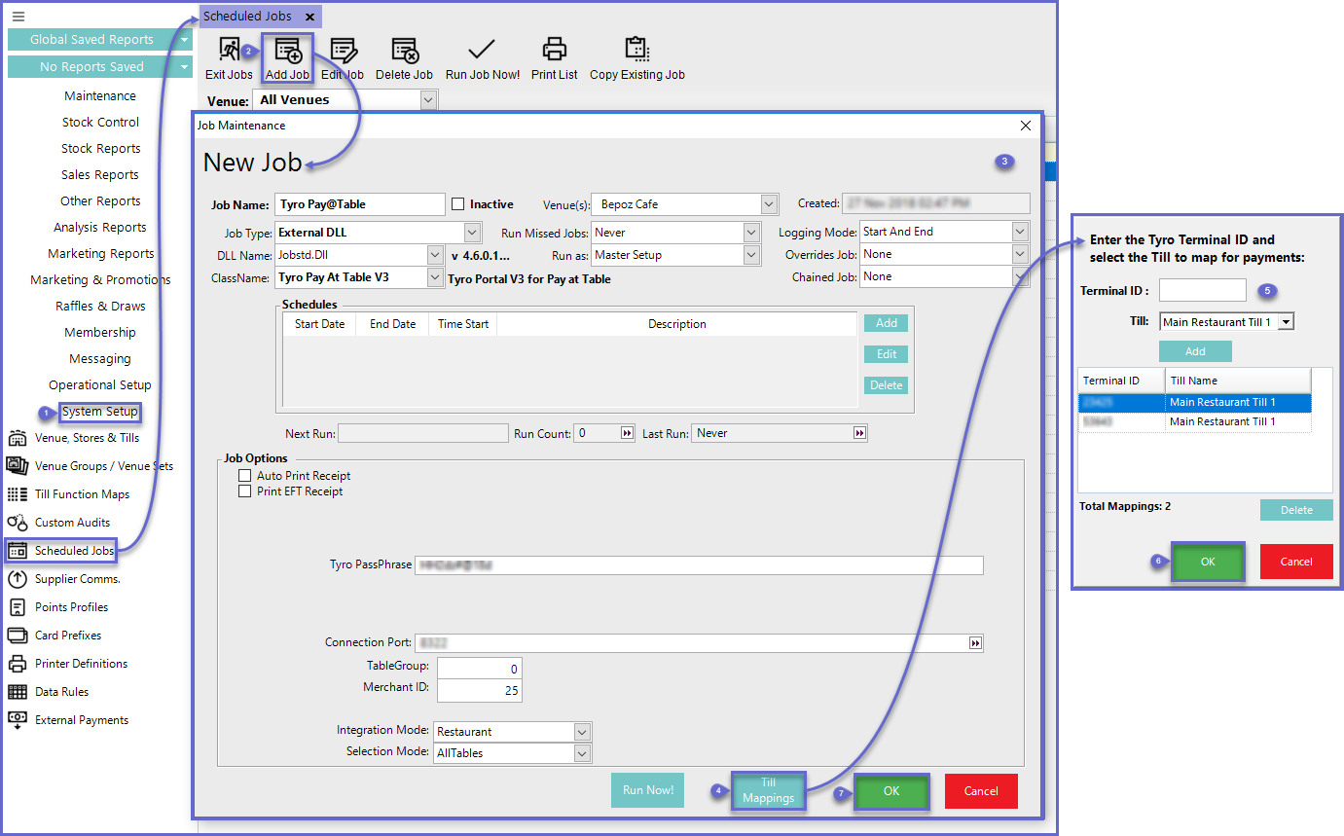Image resolution: width=1344 pixels, height=836 pixels.
Task: Click into the Terminal ID field
Action: pyautogui.click(x=1202, y=290)
